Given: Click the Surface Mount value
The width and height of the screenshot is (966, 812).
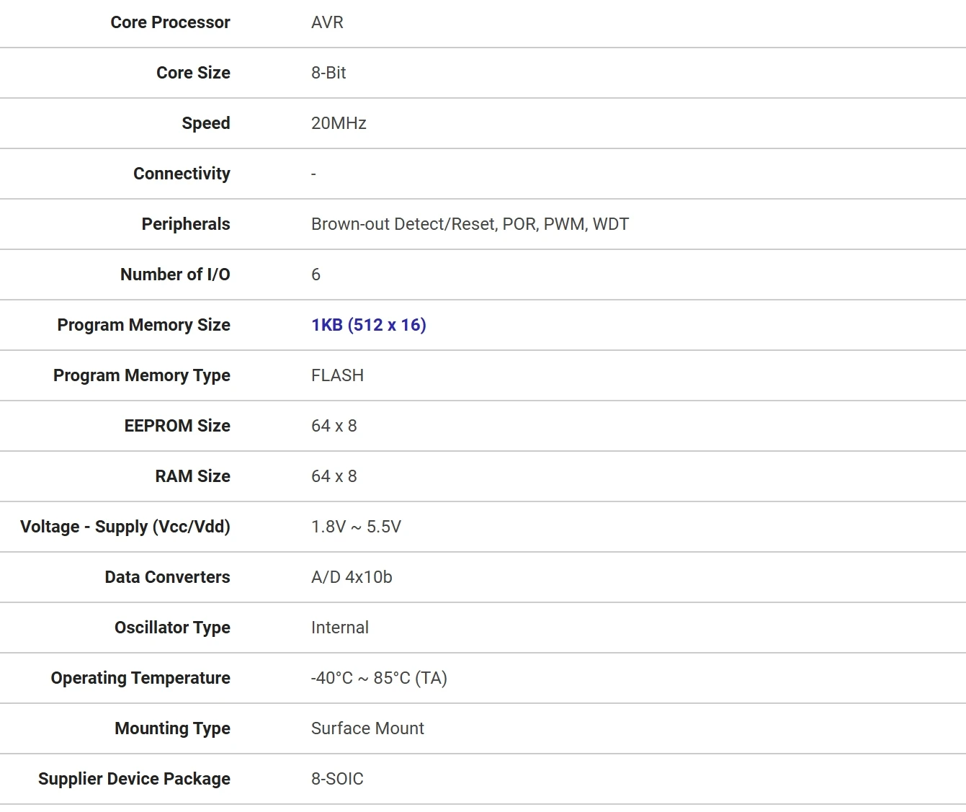Looking at the screenshot, I should pos(367,728).
